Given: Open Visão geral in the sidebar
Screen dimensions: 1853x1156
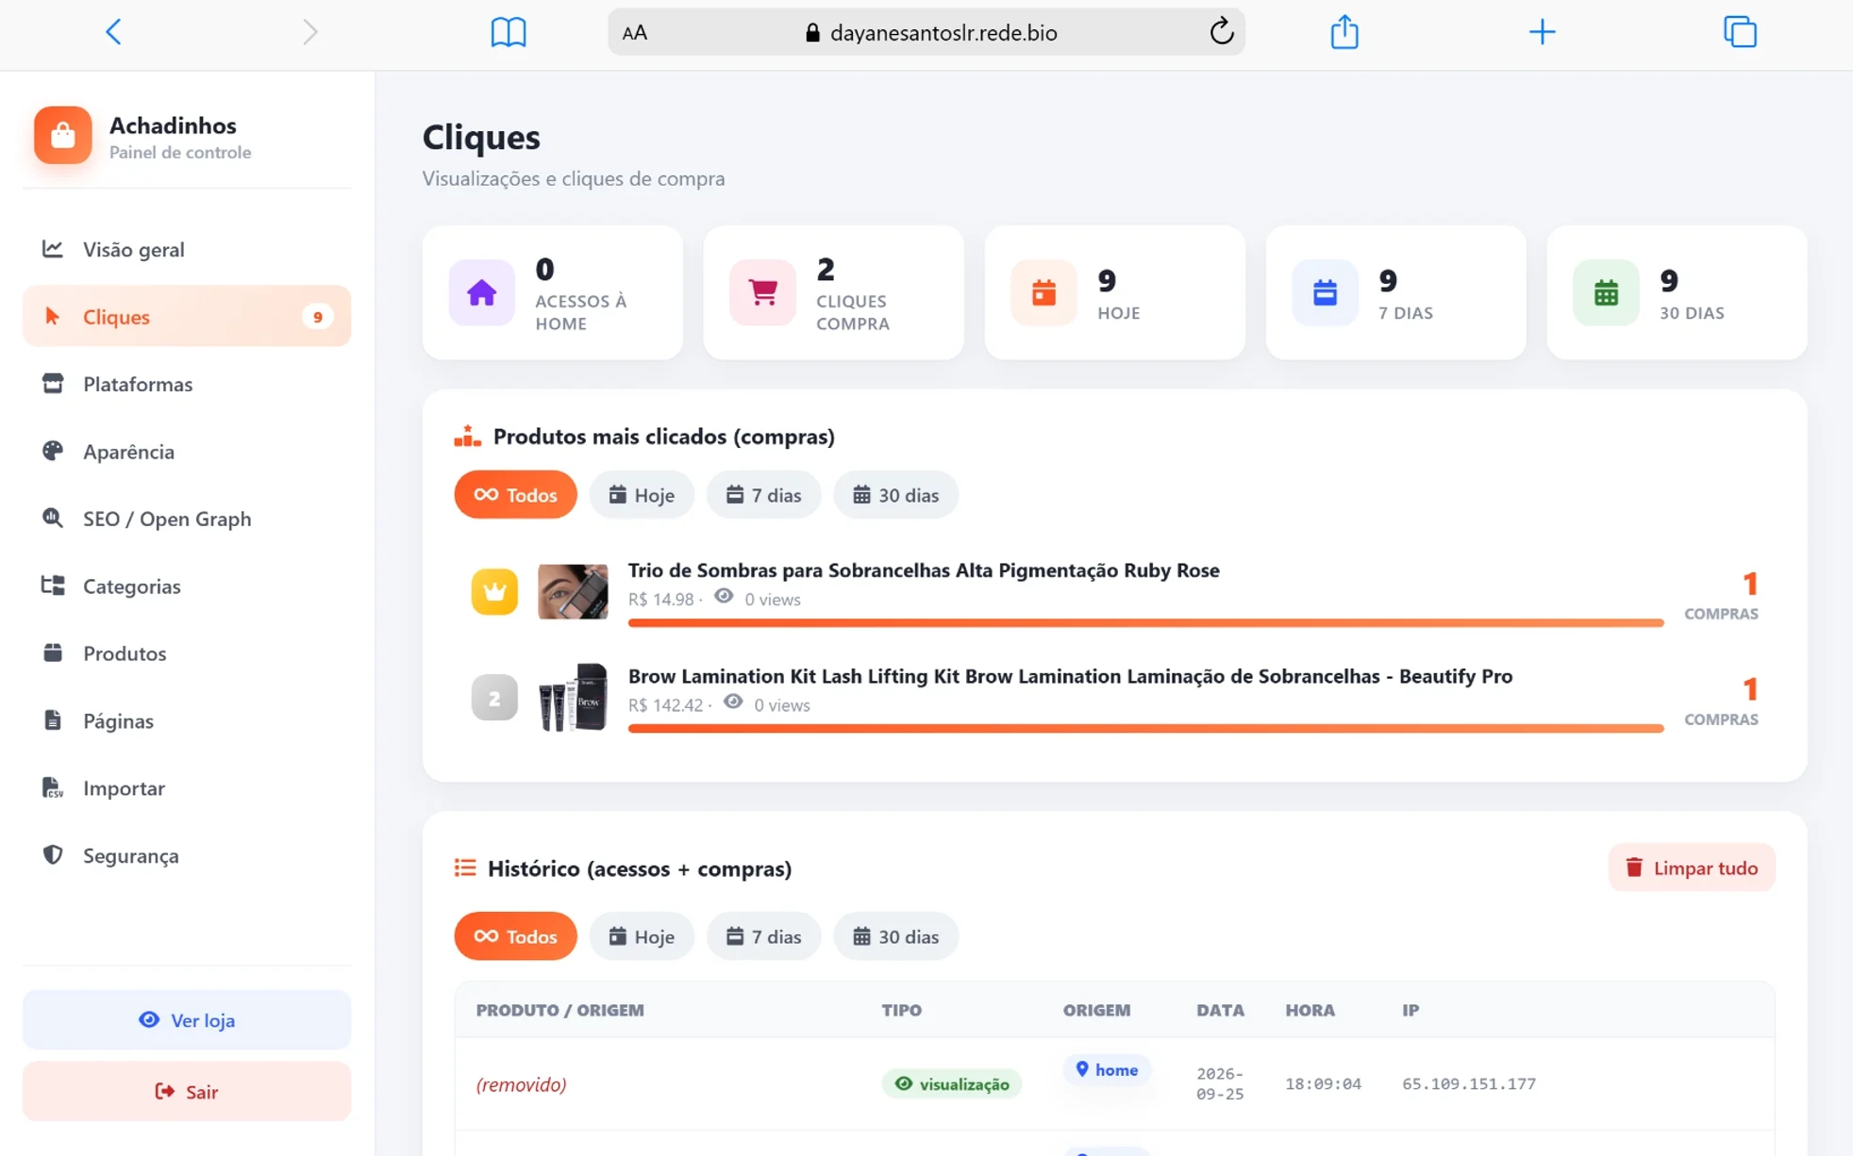Looking at the screenshot, I should click(187, 249).
